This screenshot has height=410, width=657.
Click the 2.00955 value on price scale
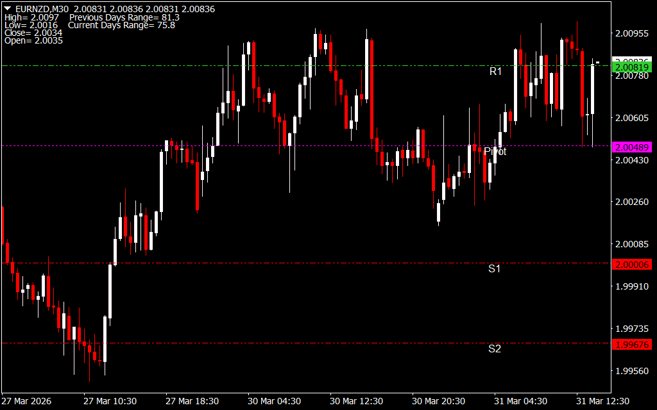pos(631,33)
